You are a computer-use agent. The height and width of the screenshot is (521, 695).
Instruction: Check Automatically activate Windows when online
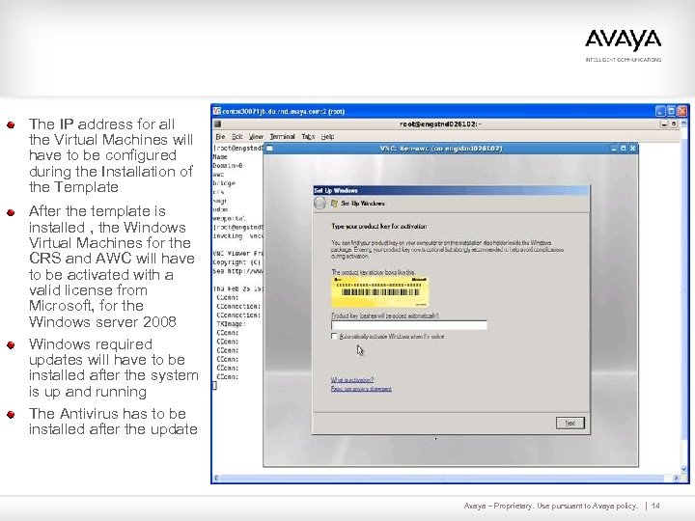334,337
